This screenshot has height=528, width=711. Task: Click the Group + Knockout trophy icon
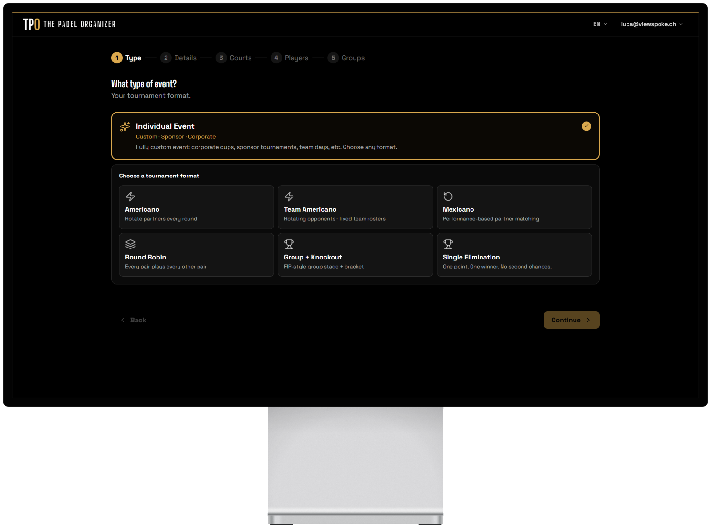[x=289, y=244]
